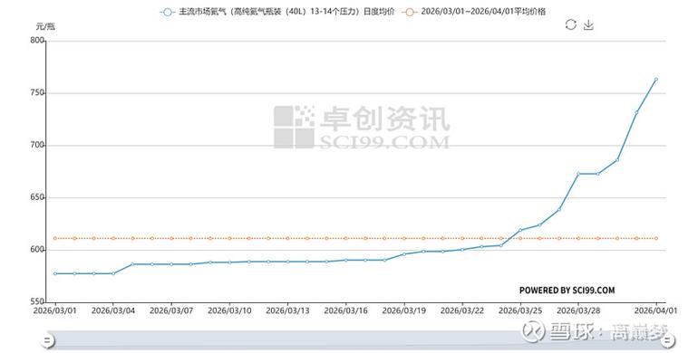The image size is (688, 353).
Task: Click the blue data point on 2026/03/25
Action: pyautogui.click(x=520, y=230)
